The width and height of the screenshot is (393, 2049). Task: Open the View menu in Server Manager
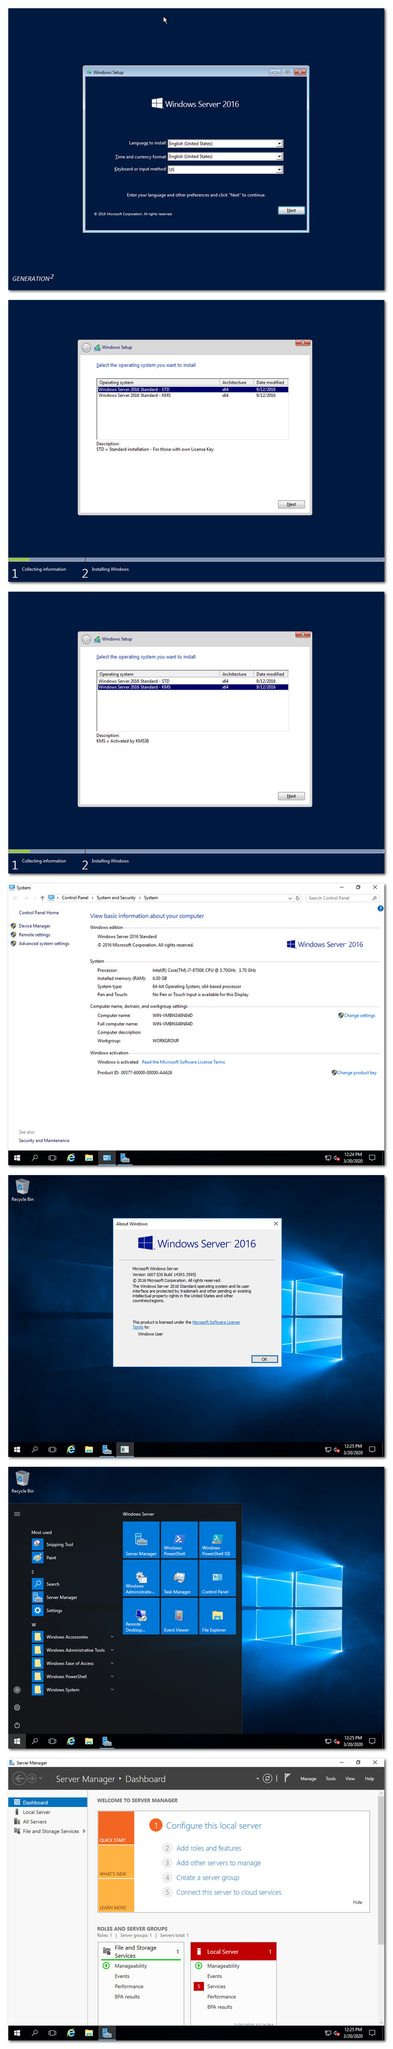coord(350,1778)
